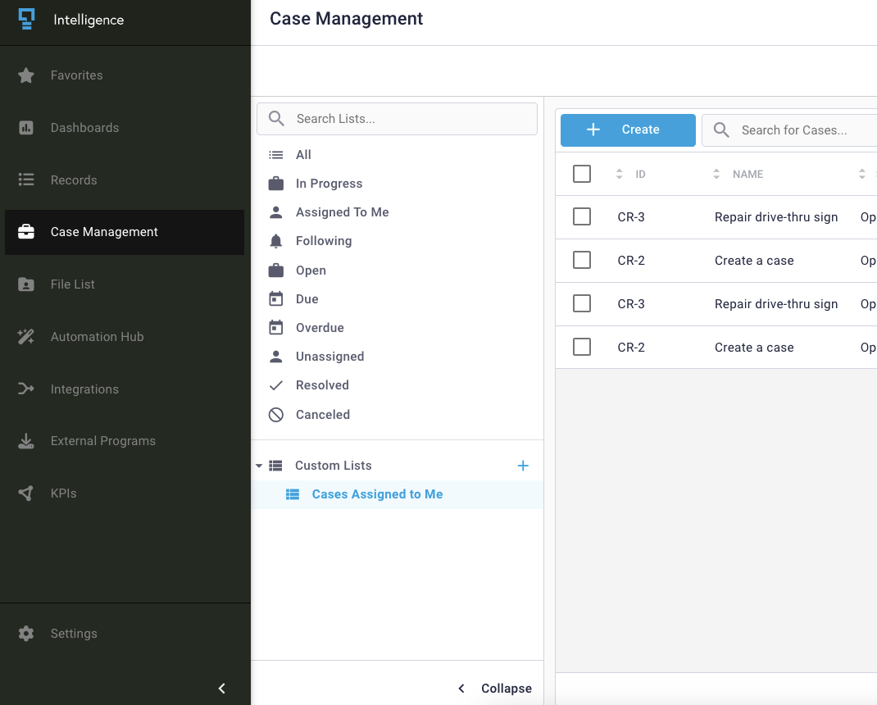Image resolution: width=877 pixels, height=705 pixels.
Task: Collapse the lists panel
Action: (x=495, y=689)
